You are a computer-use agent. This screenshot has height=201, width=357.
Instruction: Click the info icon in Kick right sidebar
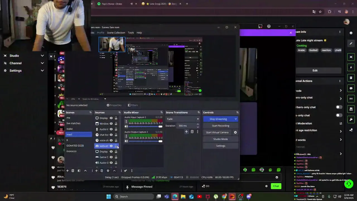point(351,33)
